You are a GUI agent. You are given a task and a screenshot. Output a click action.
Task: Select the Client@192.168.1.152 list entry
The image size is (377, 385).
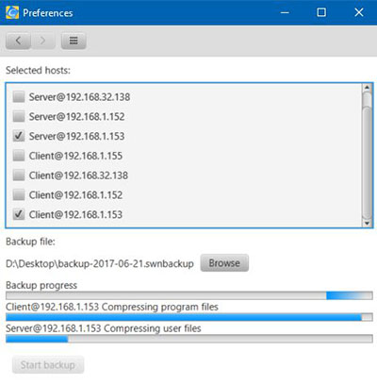pos(75,195)
